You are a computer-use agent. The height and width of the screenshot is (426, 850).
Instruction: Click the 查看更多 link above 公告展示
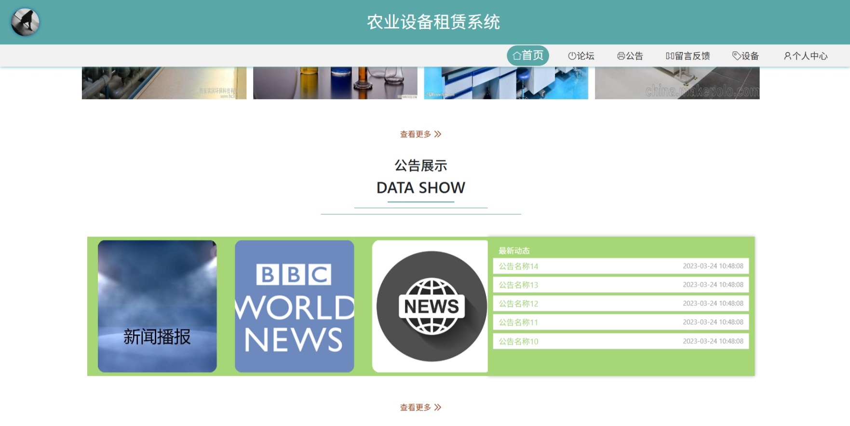tap(420, 134)
